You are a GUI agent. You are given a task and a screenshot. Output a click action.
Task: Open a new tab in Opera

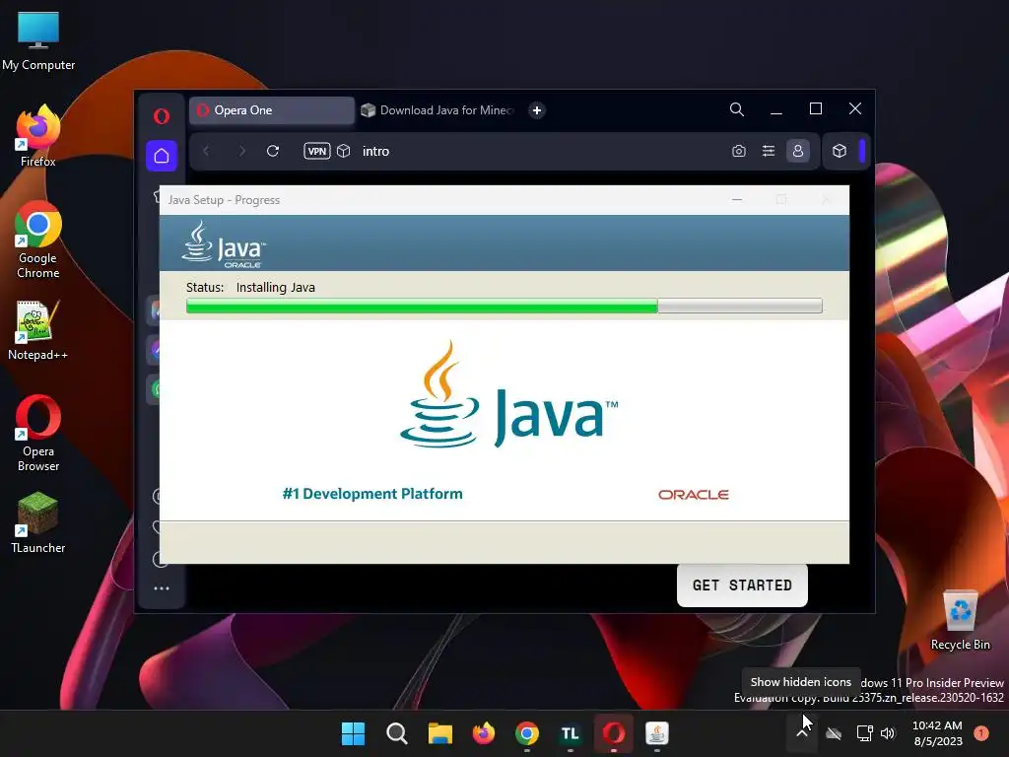click(537, 110)
